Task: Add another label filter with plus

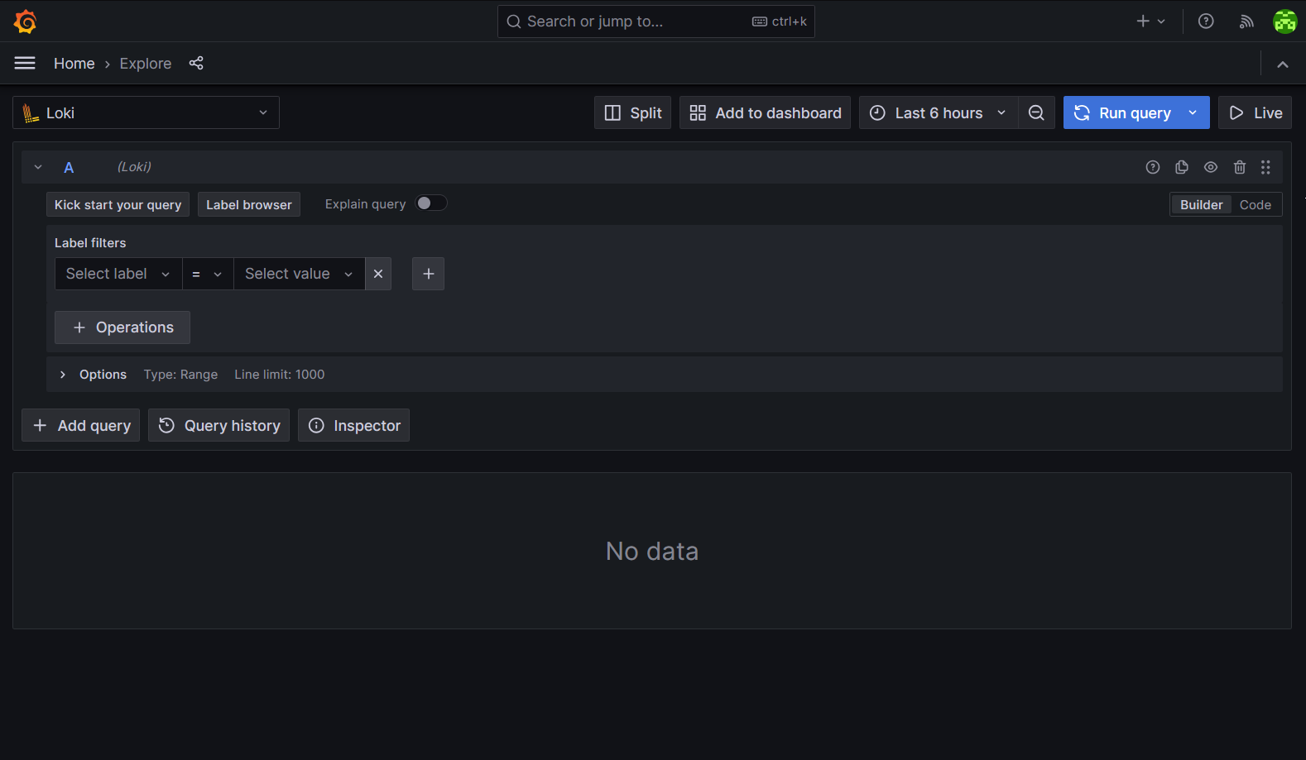Action: pyautogui.click(x=429, y=274)
